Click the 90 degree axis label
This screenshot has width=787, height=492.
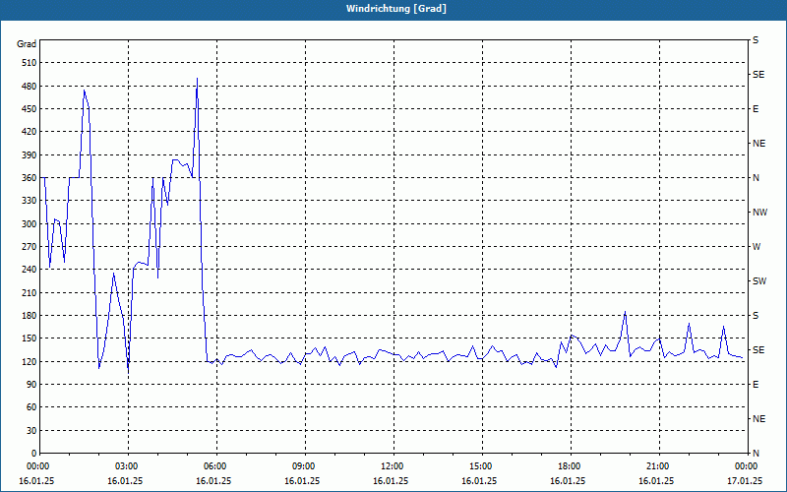click(x=32, y=385)
